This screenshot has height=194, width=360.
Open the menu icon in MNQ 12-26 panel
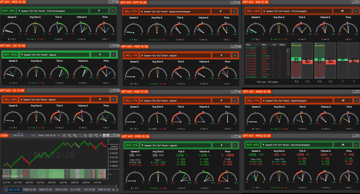356,145
